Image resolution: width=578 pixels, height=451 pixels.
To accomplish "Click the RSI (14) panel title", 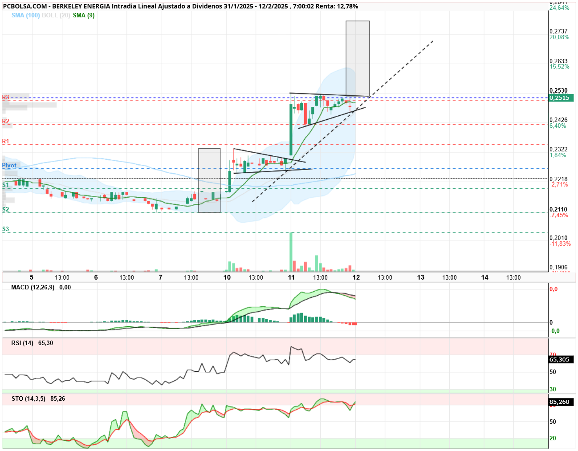I will (22, 343).
